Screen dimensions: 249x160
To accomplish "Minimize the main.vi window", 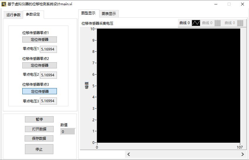I will point(216,4).
